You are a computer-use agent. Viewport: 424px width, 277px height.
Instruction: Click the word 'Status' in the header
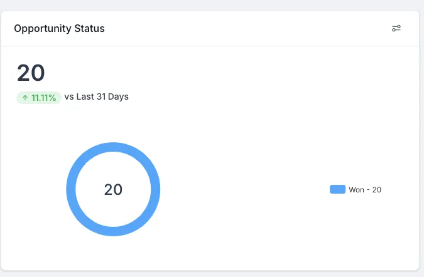click(x=90, y=28)
